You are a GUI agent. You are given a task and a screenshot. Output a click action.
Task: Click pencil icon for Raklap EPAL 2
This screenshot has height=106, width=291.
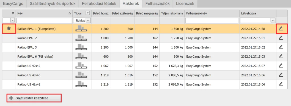[281, 38]
